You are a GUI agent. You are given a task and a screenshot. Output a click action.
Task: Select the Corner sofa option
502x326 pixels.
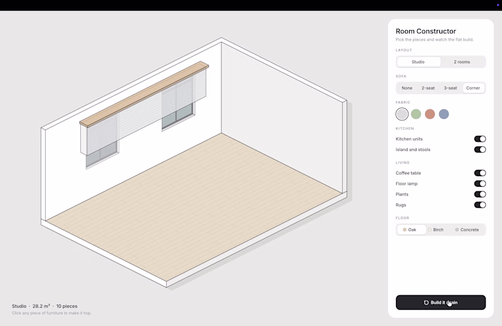tap(473, 88)
